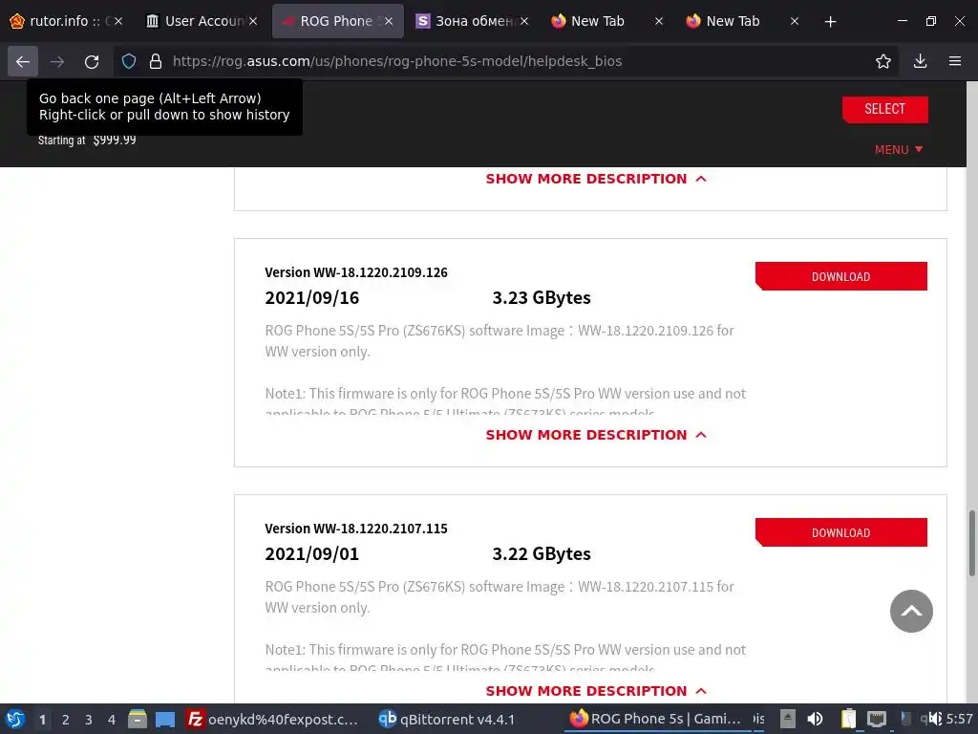Screen dimensions: 978x734
Task: Open the taskbar start menu icon
Action: pos(15,719)
